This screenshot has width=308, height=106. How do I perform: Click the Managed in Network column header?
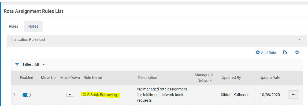(205, 78)
